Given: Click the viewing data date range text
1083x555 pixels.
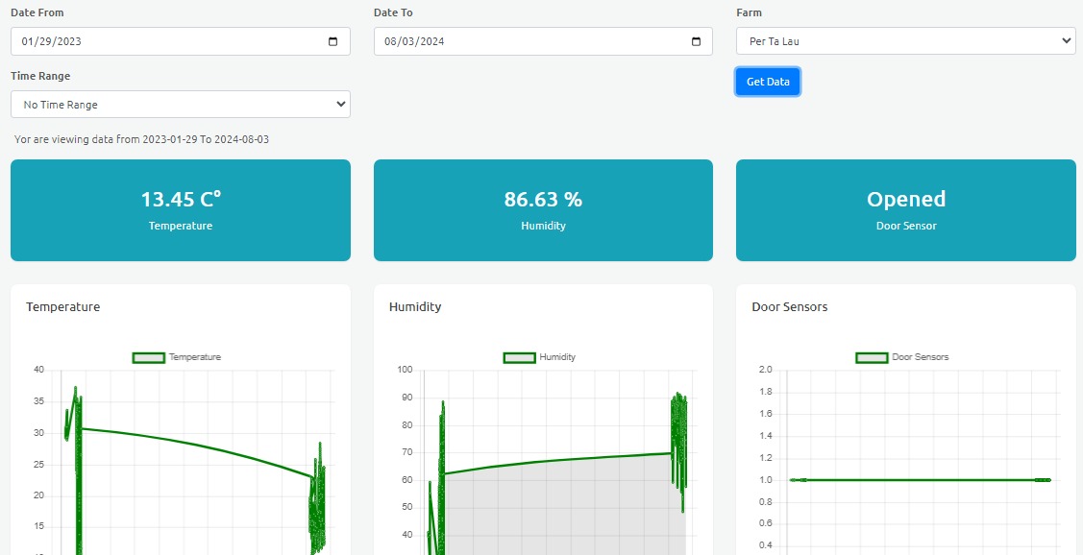Looking at the screenshot, I should pyautogui.click(x=142, y=139).
